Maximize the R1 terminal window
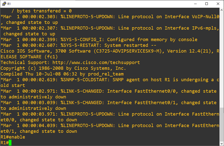The height and width of the screenshot is (146, 224). coord(206,4)
